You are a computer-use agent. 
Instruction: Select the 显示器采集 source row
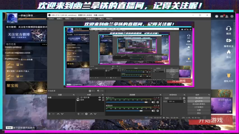90,98
